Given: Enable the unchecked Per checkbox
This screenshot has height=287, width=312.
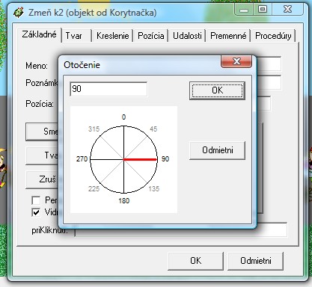Looking at the screenshot, I should (36, 200).
